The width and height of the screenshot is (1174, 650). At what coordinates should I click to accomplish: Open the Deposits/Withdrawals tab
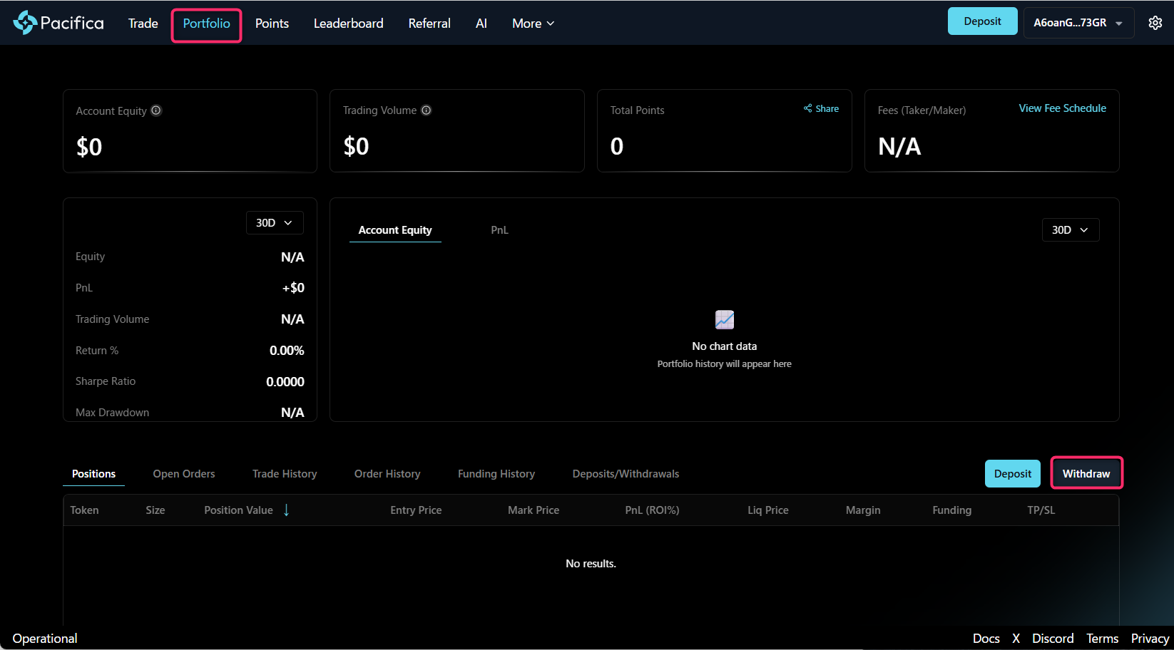(626, 474)
